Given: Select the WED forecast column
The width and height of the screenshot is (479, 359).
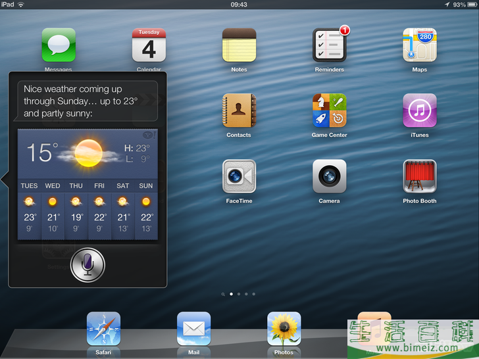Looking at the screenshot, I should [53, 209].
